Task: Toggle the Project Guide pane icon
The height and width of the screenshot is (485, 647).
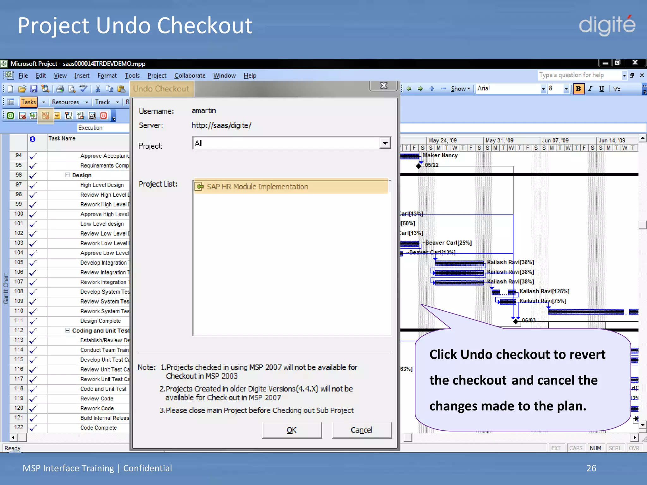Action: coord(11,102)
